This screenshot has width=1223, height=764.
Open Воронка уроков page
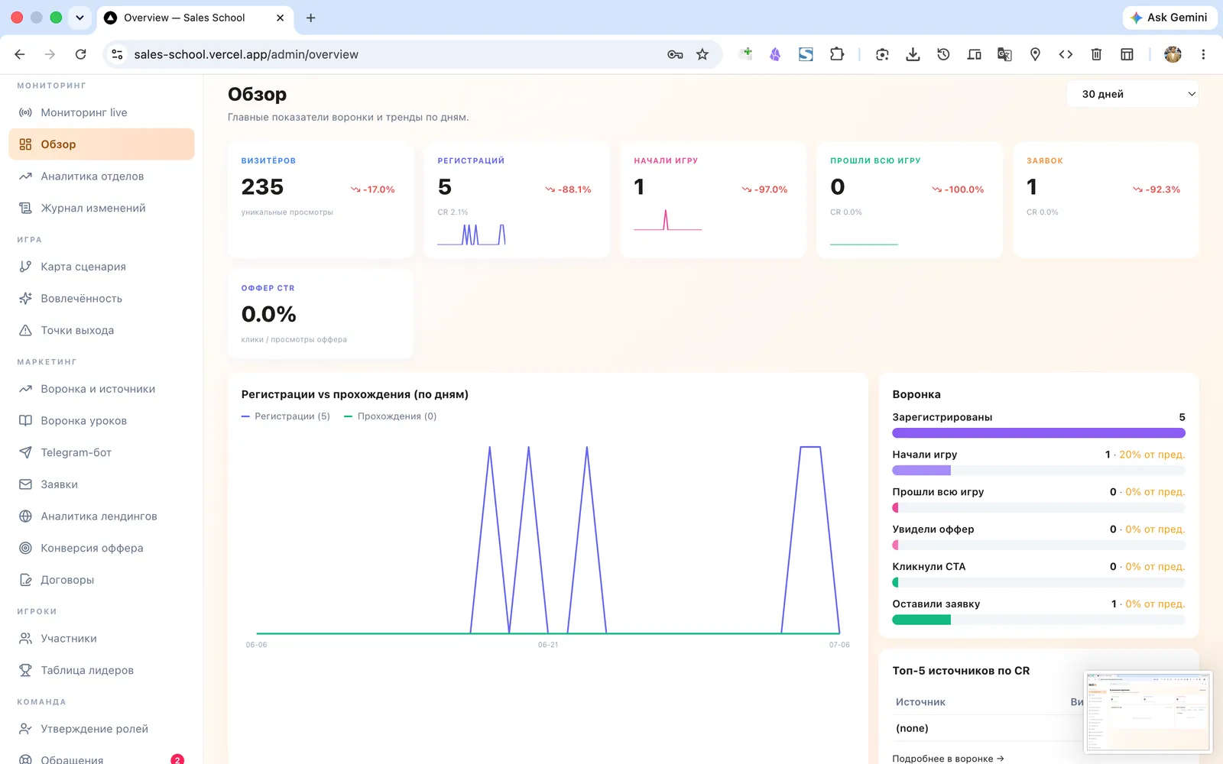click(102, 420)
